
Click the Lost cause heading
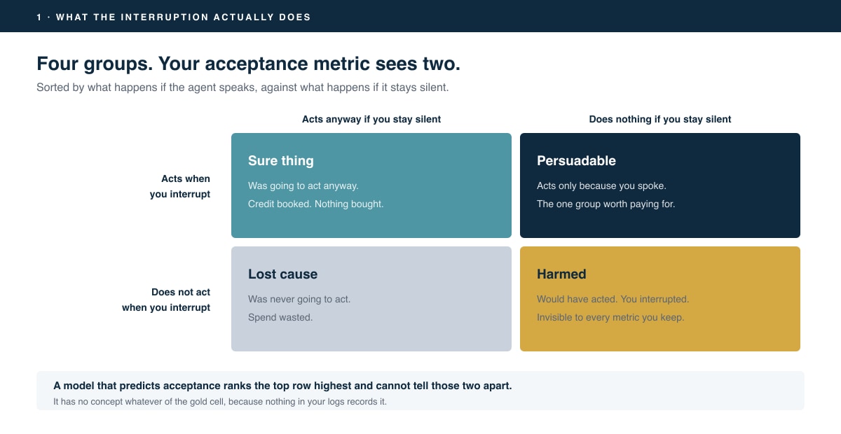tap(282, 274)
